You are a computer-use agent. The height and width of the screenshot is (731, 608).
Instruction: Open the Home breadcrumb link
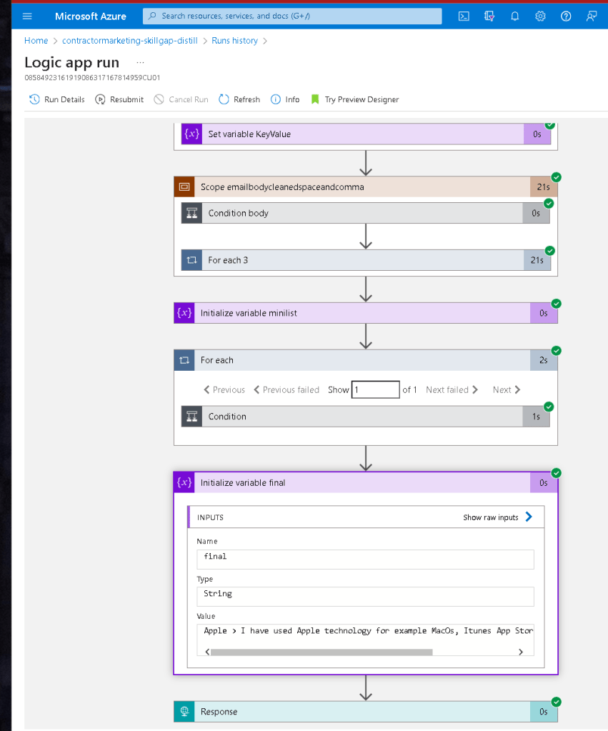click(x=36, y=41)
